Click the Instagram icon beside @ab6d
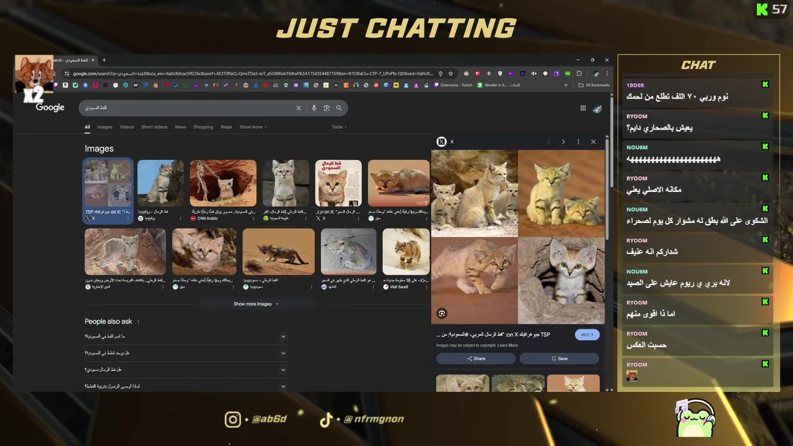The height and width of the screenshot is (446, 793). tap(232, 419)
